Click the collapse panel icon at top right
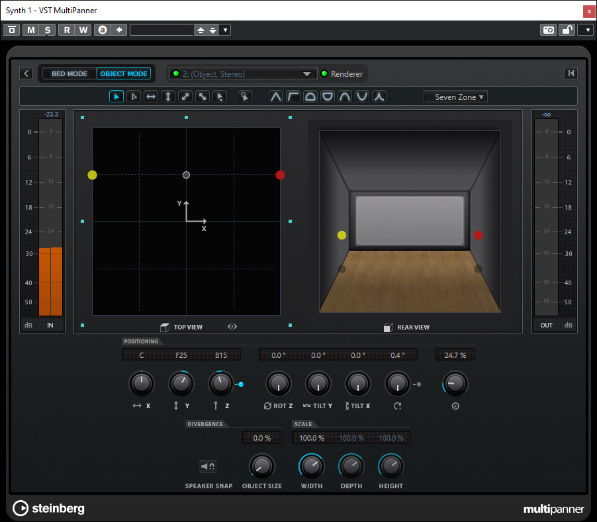 (571, 73)
